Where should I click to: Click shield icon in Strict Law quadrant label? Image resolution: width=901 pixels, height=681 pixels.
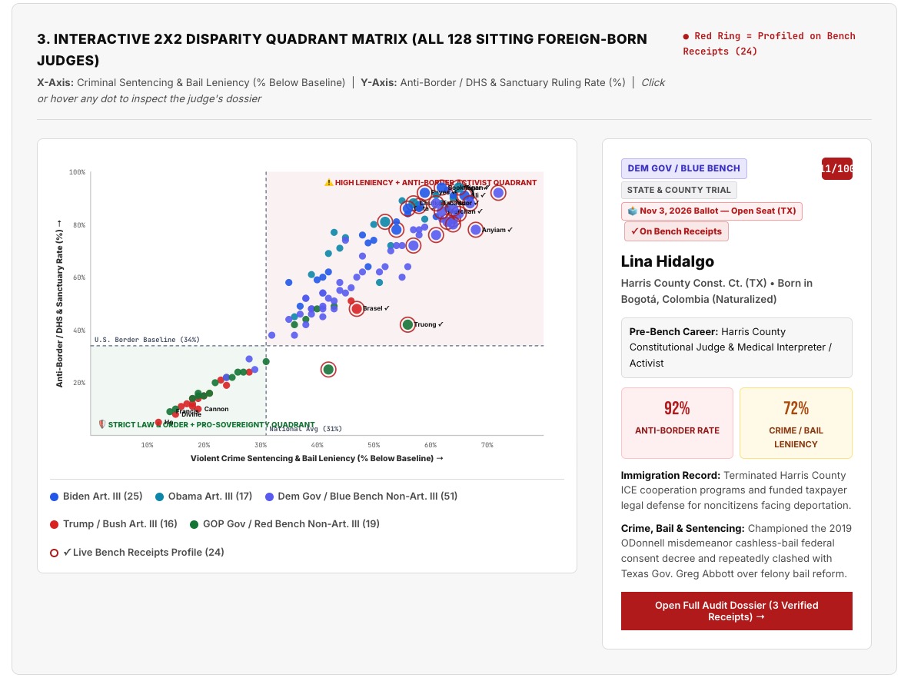pos(101,424)
